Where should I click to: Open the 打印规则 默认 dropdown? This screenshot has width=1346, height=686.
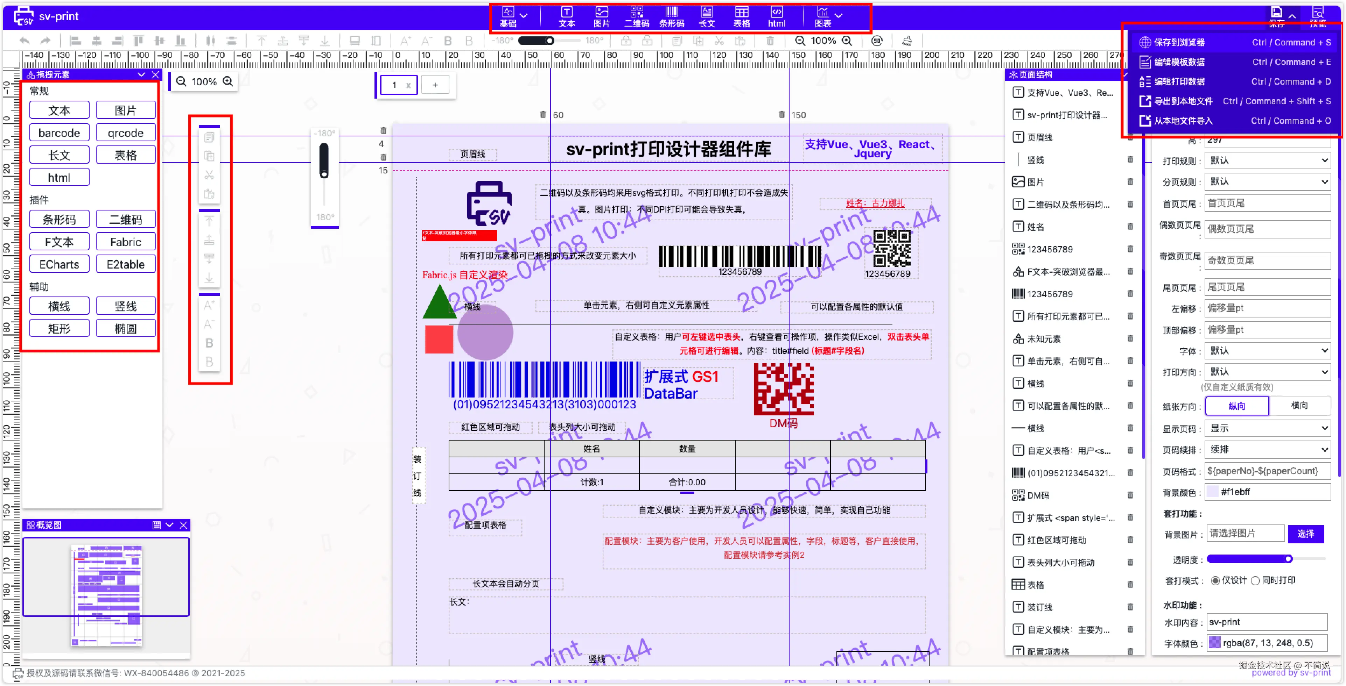click(1267, 160)
